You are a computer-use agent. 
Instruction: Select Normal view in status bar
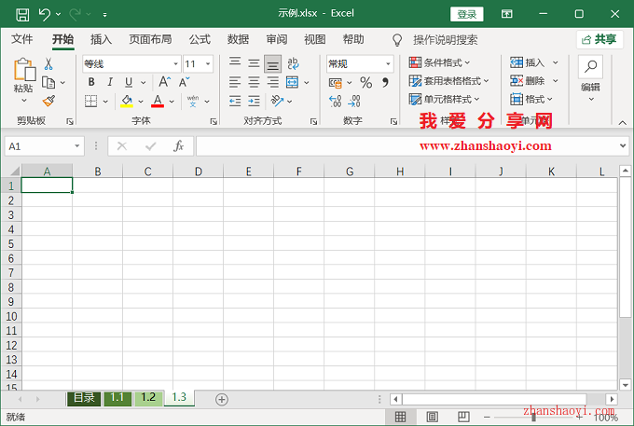point(400,417)
